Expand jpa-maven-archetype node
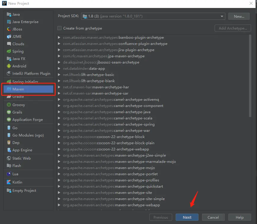This screenshot has height=224, width=257. (x=59, y=56)
